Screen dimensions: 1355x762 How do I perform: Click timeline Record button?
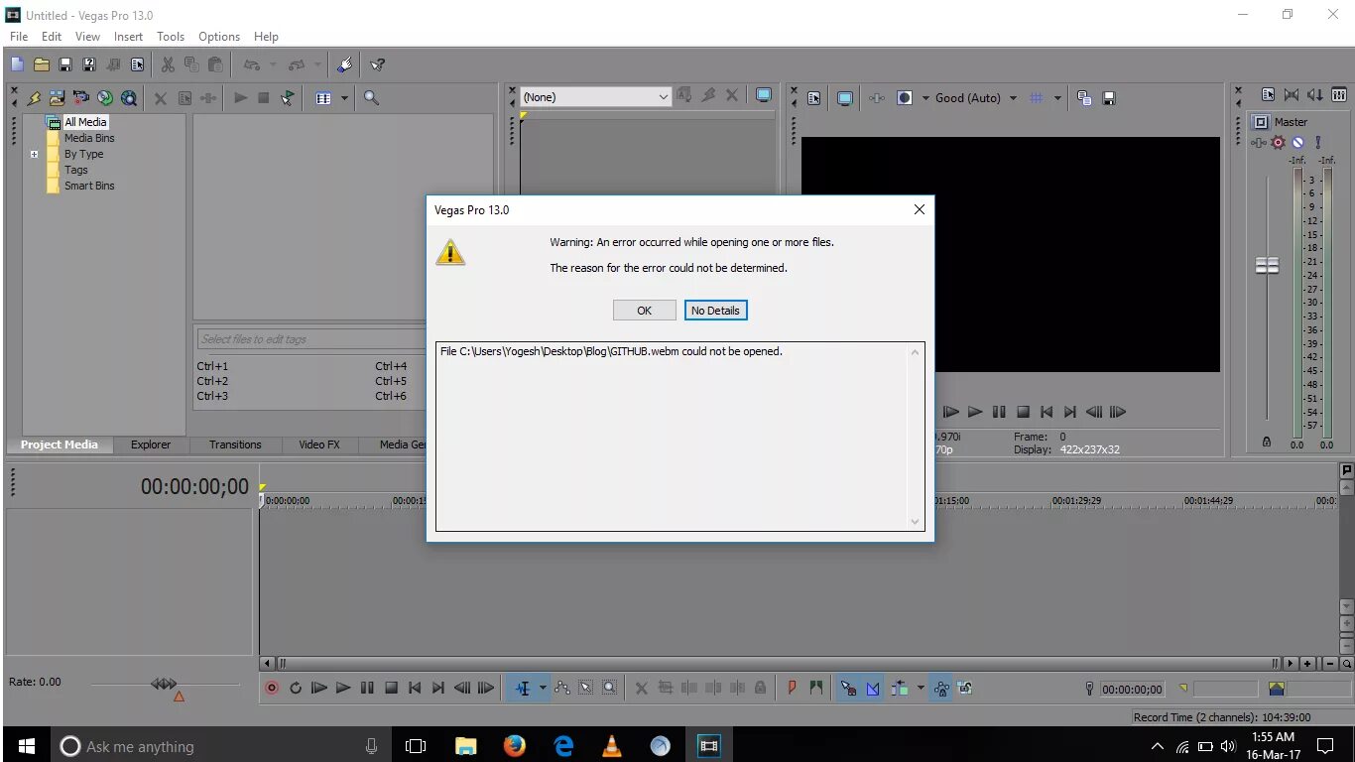point(271,688)
